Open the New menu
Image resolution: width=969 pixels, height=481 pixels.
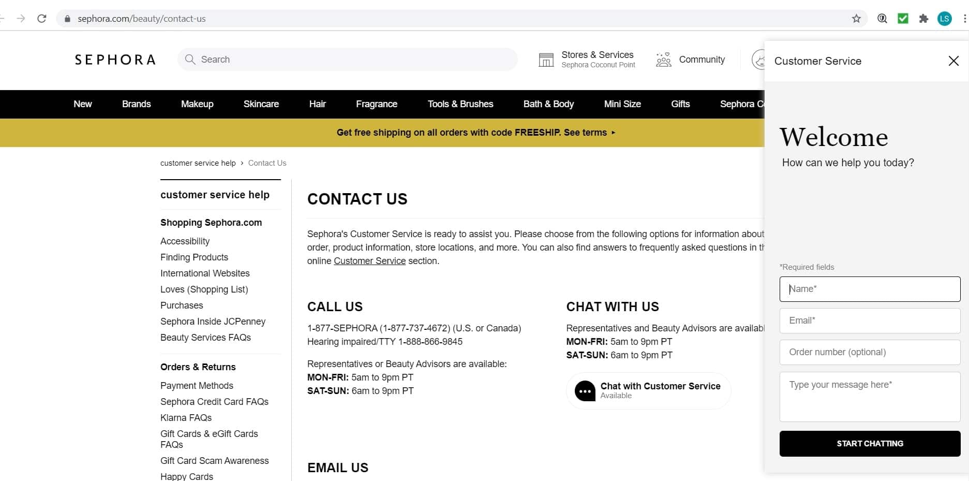83,104
